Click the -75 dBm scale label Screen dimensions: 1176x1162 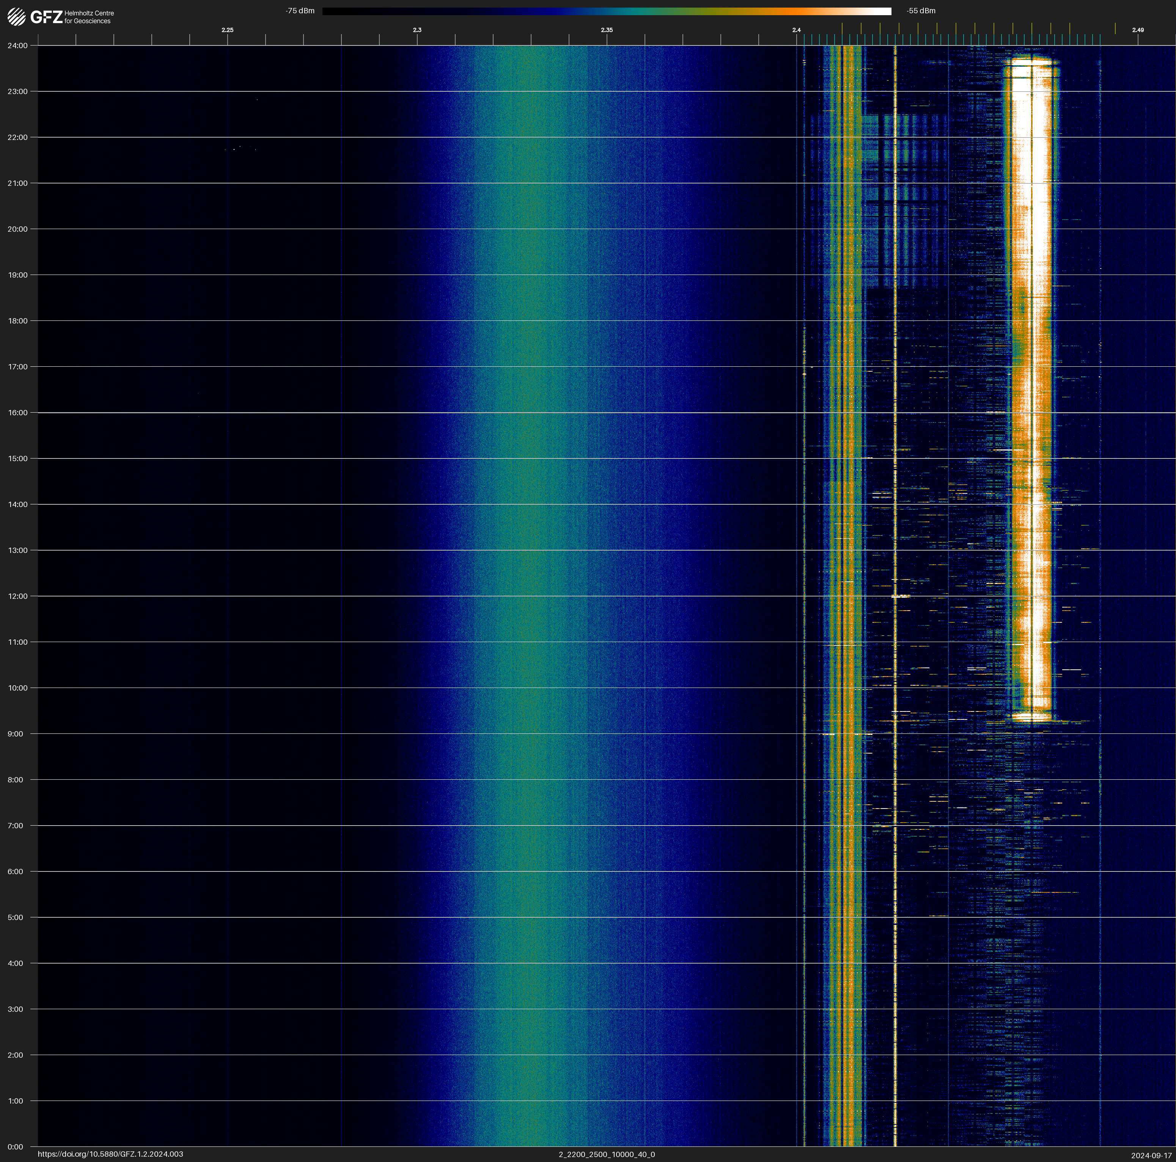300,11
